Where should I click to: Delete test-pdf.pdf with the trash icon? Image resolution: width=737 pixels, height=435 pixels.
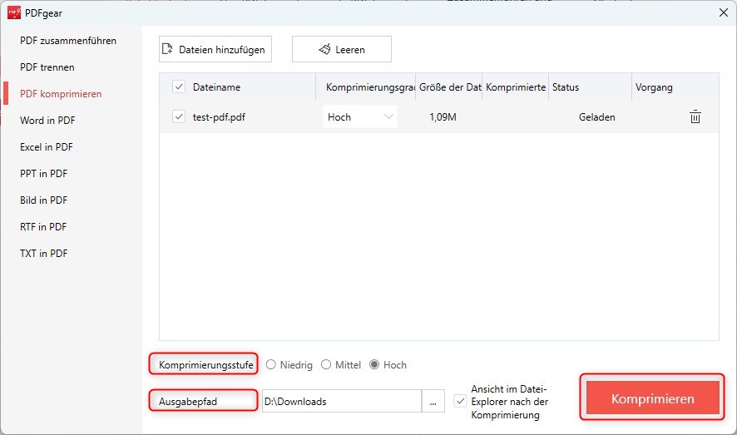coord(695,117)
